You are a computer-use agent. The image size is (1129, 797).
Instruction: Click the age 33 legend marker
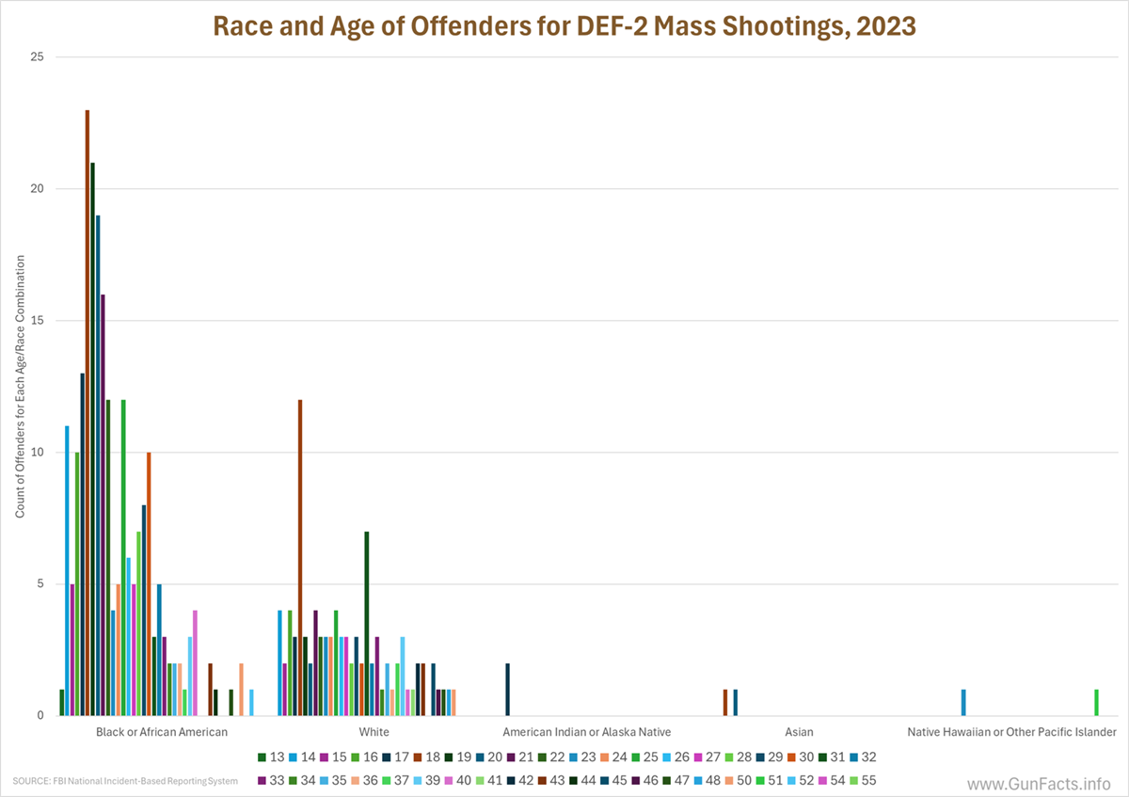262,781
